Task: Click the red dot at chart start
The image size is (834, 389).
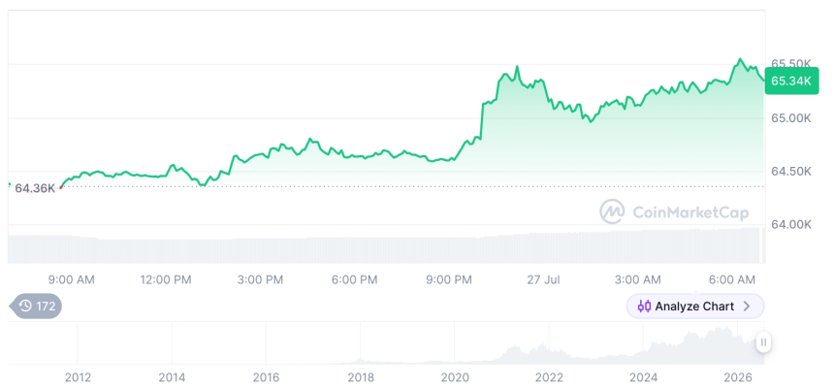Action: click(61, 187)
